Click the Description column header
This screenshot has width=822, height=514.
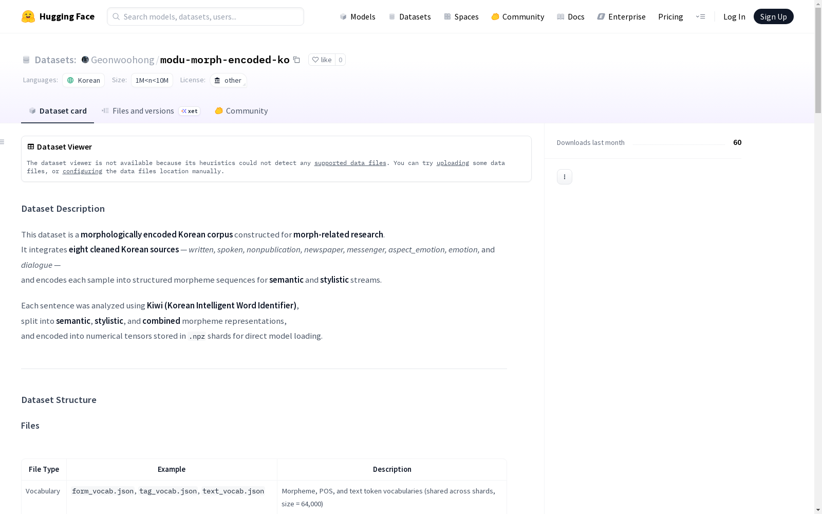point(392,469)
